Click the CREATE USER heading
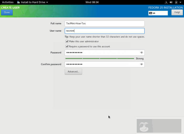The image size is (184, 134). pyautogui.click(x=10, y=8)
